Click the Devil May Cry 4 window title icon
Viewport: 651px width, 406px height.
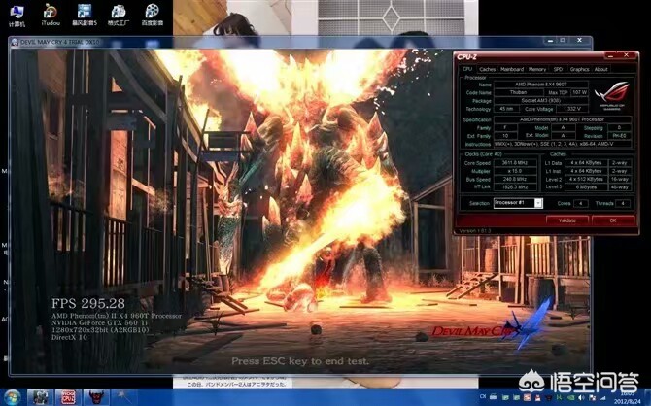pyautogui.click(x=15, y=42)
